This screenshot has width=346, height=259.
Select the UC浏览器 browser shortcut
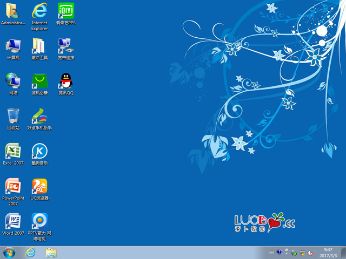tap(39, 186)
